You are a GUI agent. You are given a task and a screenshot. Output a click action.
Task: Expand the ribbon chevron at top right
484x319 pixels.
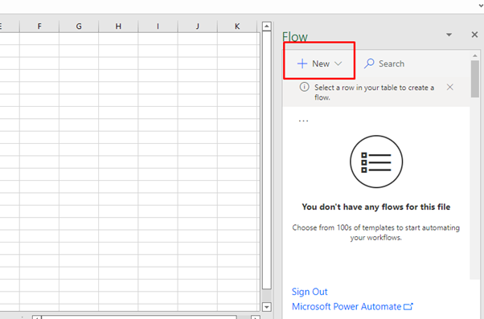click(480, 6)
